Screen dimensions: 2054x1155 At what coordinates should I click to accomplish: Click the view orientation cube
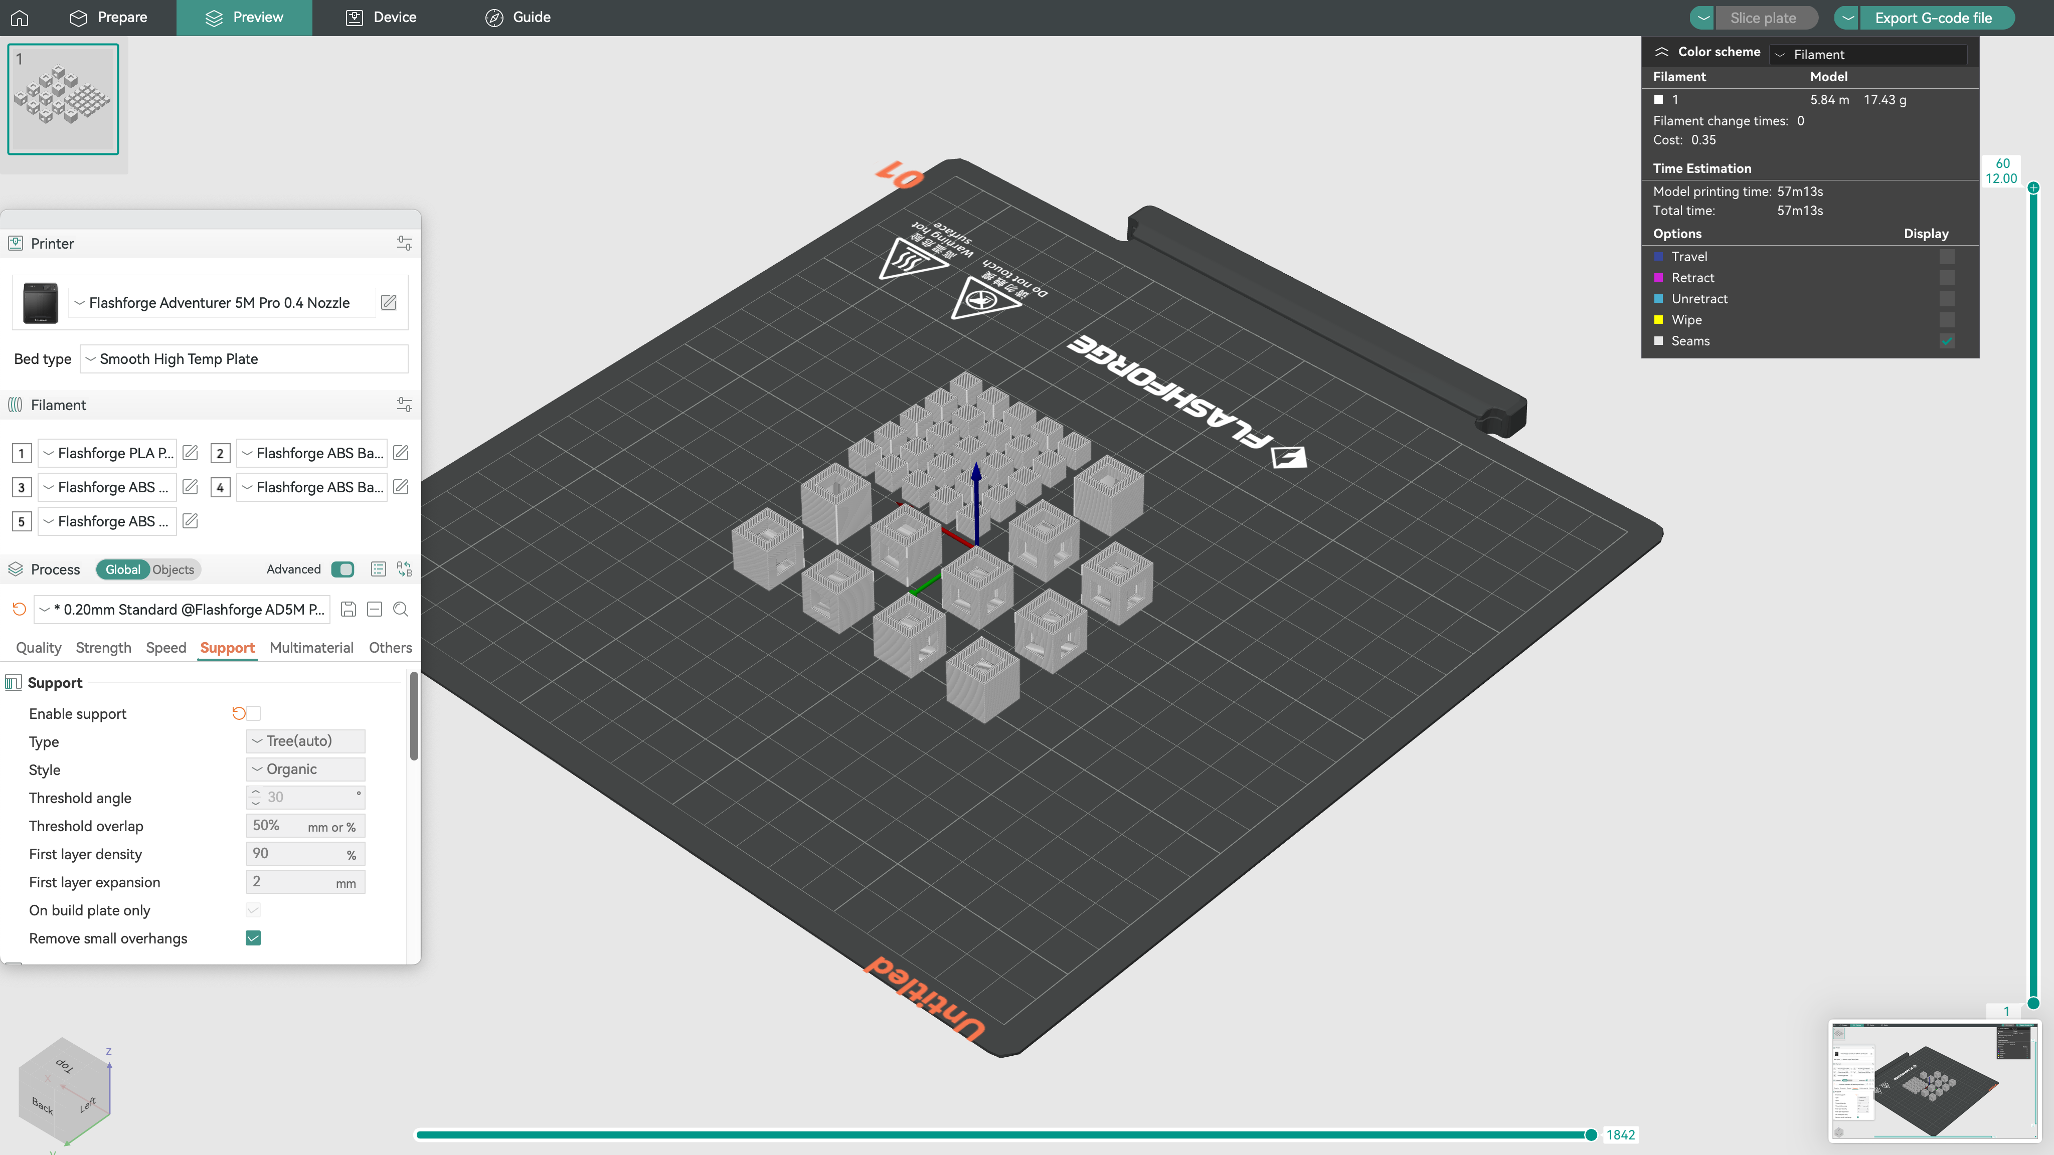[65, 1091]
